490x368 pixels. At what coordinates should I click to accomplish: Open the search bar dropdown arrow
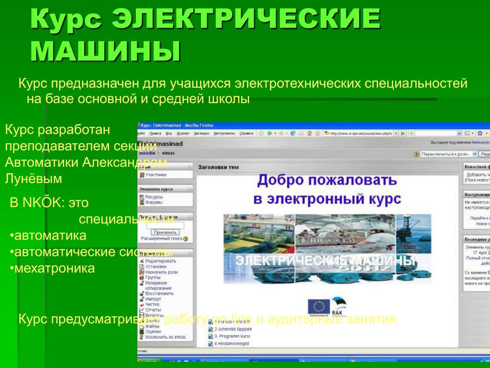coord(459,134)
